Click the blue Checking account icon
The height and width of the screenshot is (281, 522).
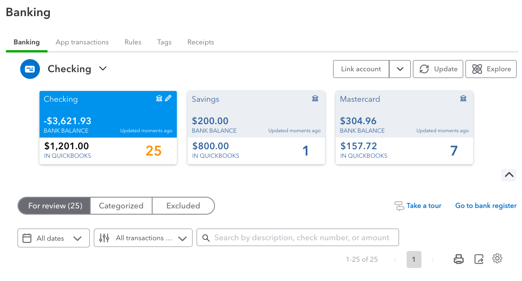pyautogui.click(x=30, y=69)
